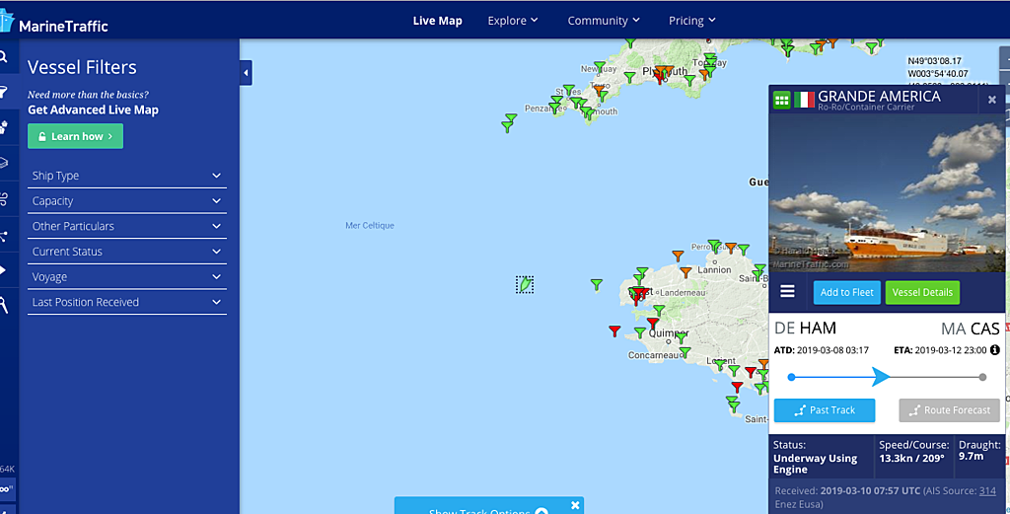
Task: Open Vessel Details
Action: tap(922, 292)
